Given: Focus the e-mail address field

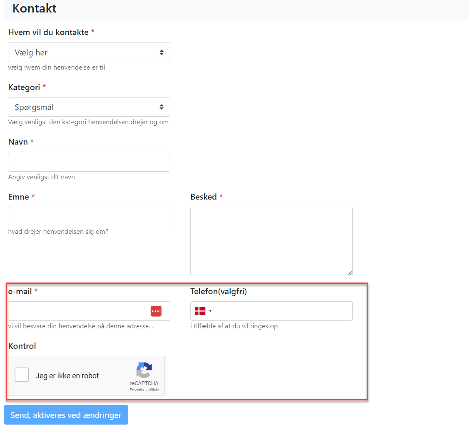Looking at the screenshot, I should (77, 311).
